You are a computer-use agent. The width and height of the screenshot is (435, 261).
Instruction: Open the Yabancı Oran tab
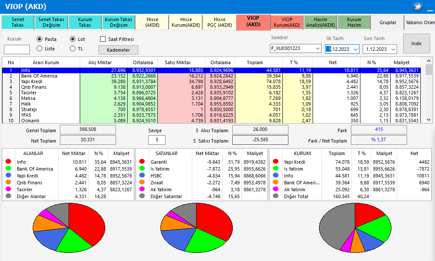[420, 22]
